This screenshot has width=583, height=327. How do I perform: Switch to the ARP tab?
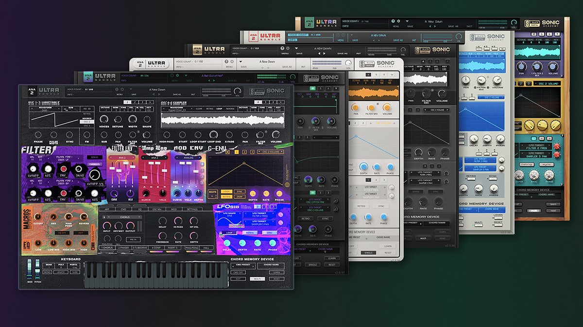click(106, 209)
